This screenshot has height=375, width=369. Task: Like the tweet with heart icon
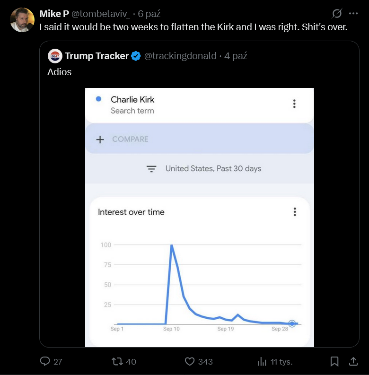click(190, 361)
